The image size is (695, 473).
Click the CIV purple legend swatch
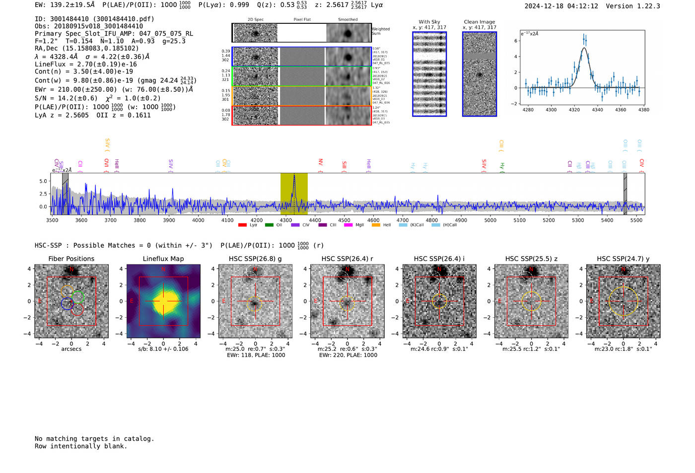pos(295,225)
